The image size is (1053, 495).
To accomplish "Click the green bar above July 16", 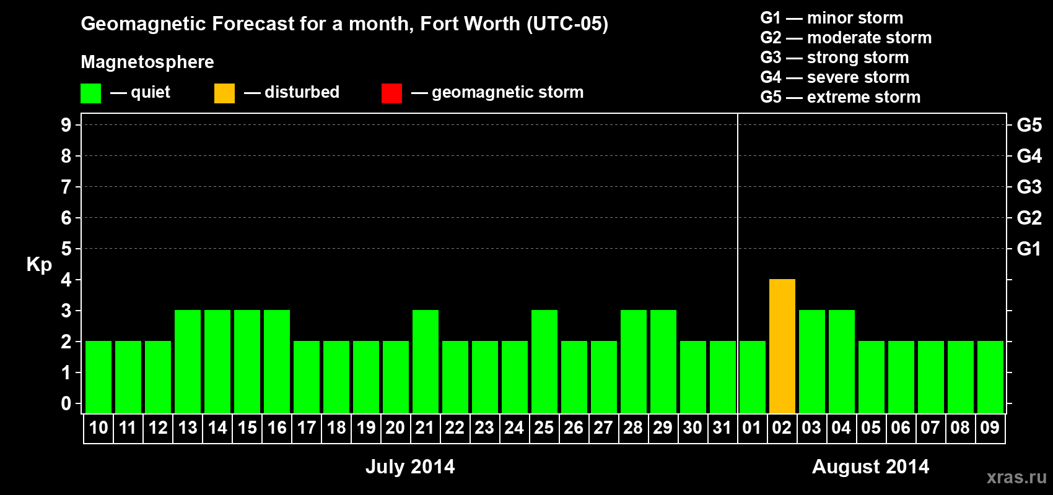I will (x=277, y=362).
